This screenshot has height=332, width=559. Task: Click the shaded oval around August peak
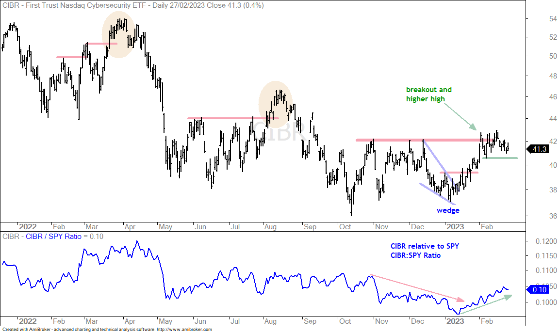click(x=276, y=104)
